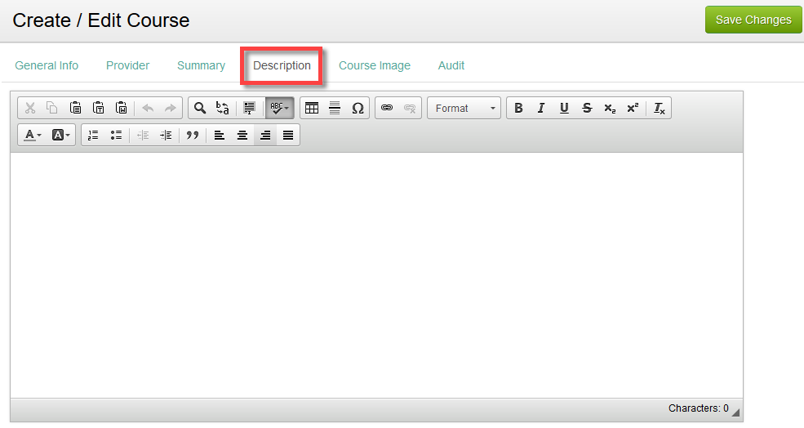Click Paste from Word icon
The height and width of the screenshot is (428, 804).
(122, 109)
